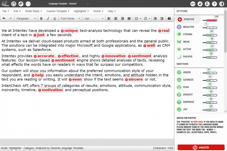Align text left

pyautogui.click(x=109, y=18)
